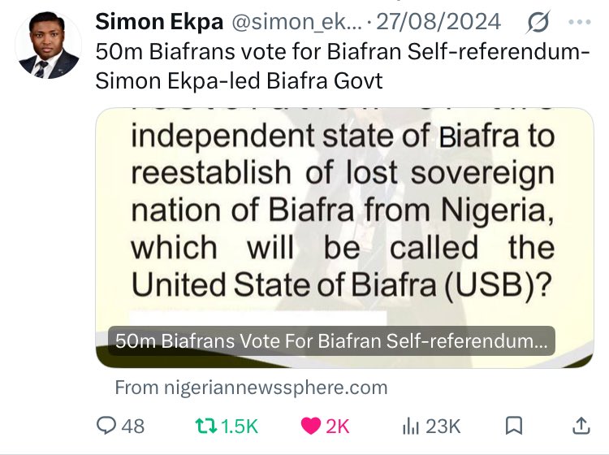
Task: Open view analytics bar-chart icon
Action: [x=411, y=426]
